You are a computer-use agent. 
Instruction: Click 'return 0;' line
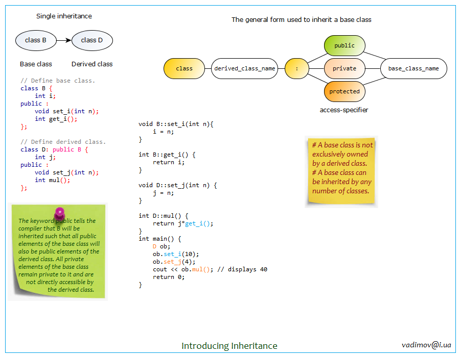(169, 277)
